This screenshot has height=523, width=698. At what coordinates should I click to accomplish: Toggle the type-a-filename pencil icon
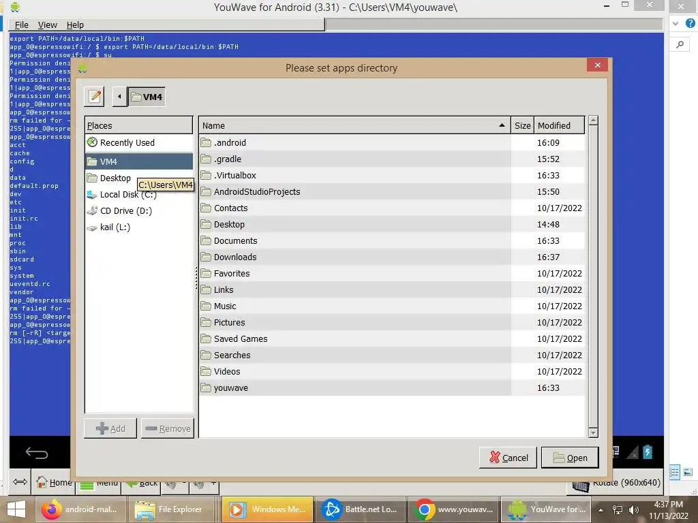(x=94, y=97)
